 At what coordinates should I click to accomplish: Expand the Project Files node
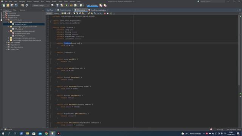(6, 49)
